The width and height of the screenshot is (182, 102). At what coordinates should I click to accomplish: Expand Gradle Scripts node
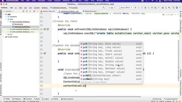(4, 37)
